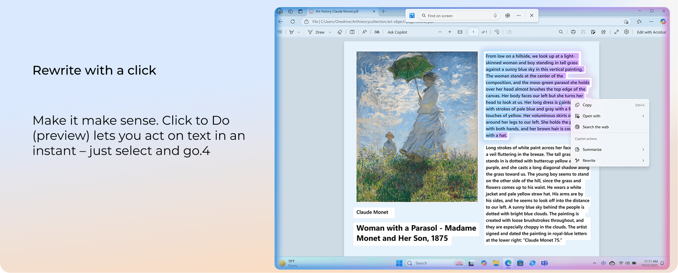Click the Woman with a Parasol title
Viewport: 678px width, 273px height.
click(x=416, y=233)
